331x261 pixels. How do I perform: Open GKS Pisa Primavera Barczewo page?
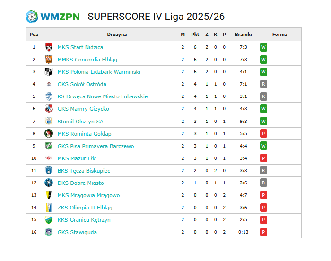(96, 146)
